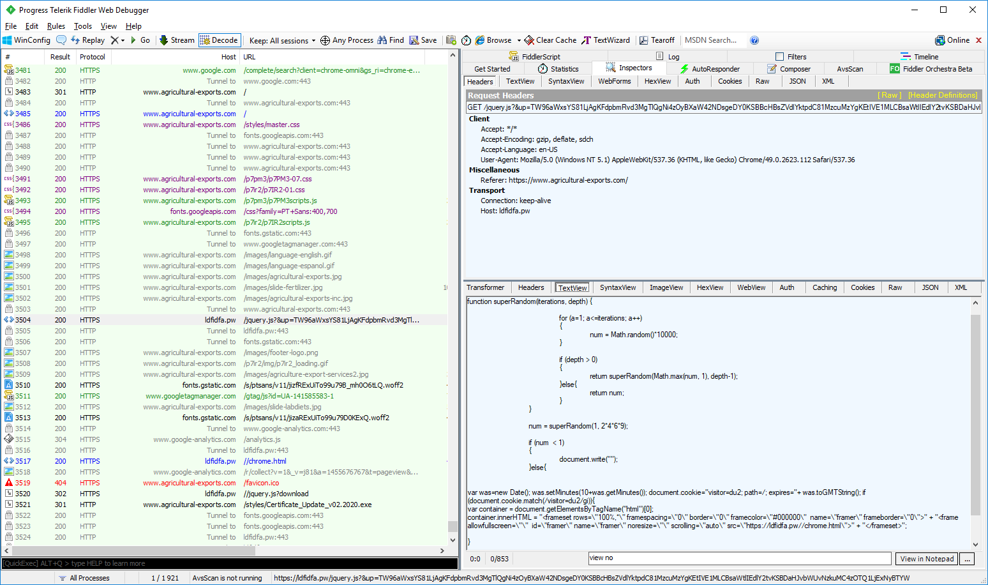Click the session list vertical scrollbar down arrow

453,540
